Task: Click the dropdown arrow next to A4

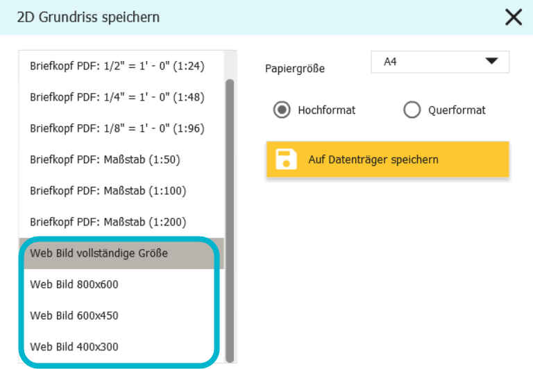Action: coord(491,61)
